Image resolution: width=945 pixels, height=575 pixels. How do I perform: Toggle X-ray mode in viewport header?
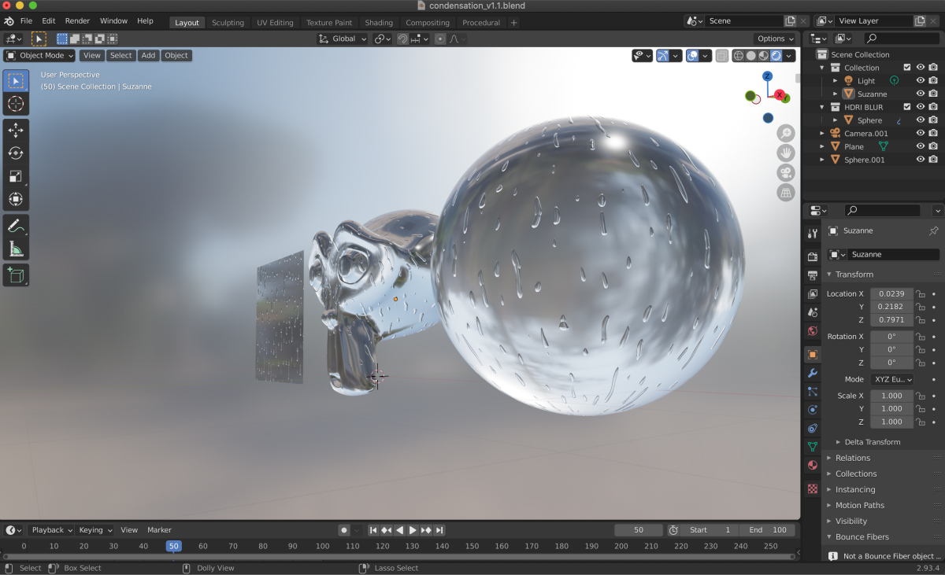tap(721, 56)
